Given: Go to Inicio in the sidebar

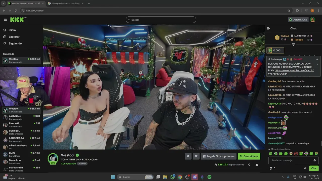Looking at the screenshot, I should coord(12,30).
